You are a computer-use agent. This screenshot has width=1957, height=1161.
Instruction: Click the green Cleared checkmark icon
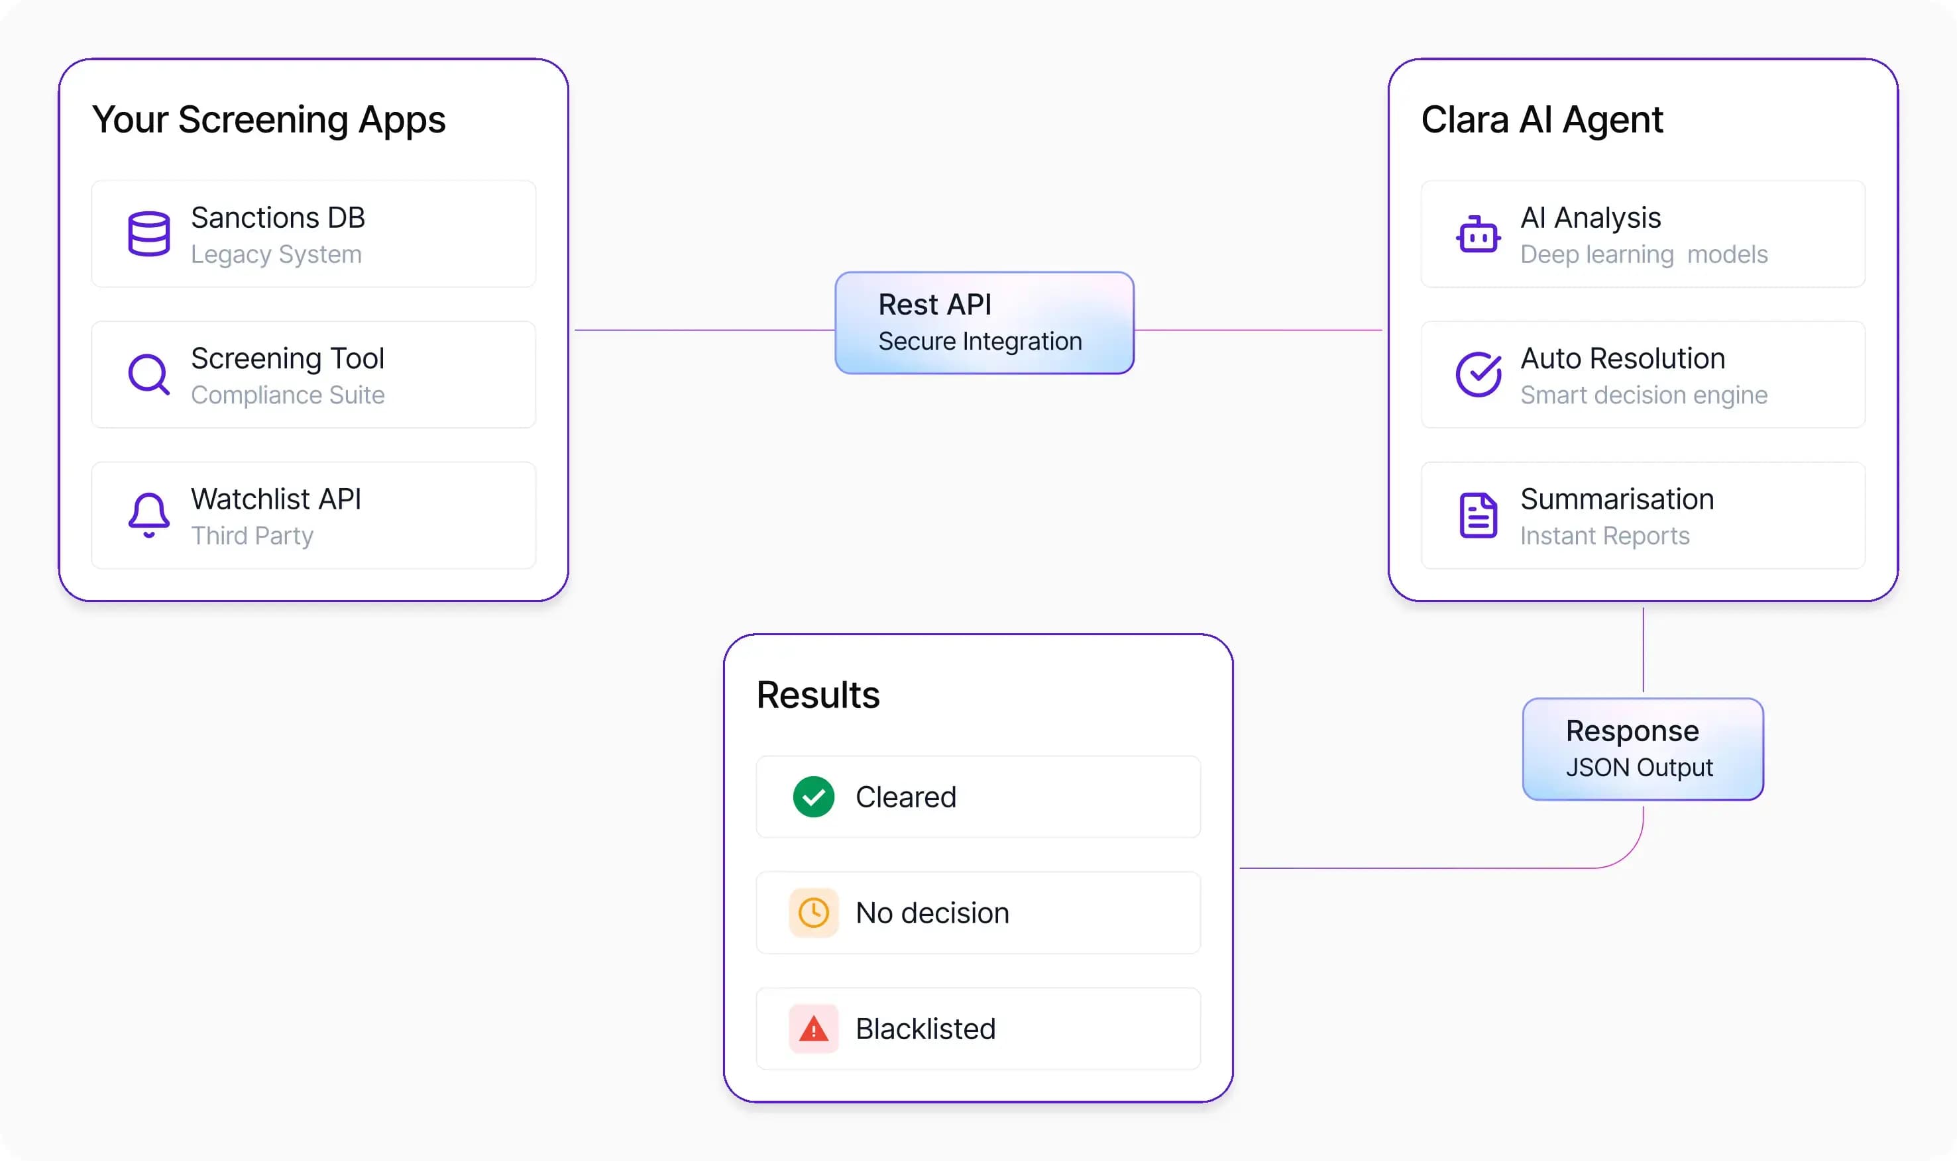click(x=813, y=797)
